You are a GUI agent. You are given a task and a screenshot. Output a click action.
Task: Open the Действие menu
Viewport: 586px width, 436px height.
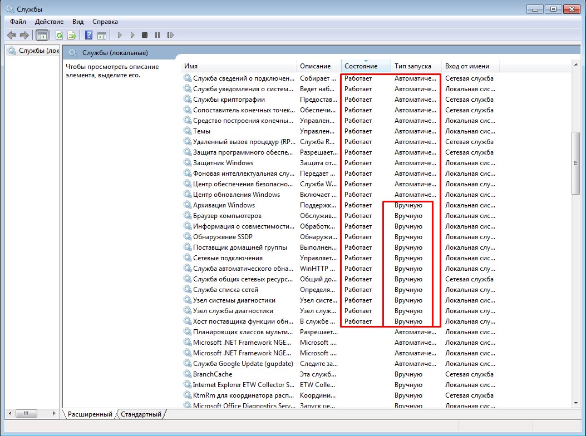pyautogui.click(x=49, y=22)
